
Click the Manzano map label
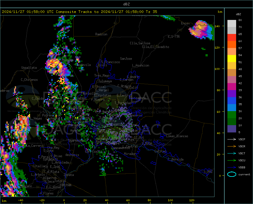coord(26,186)
